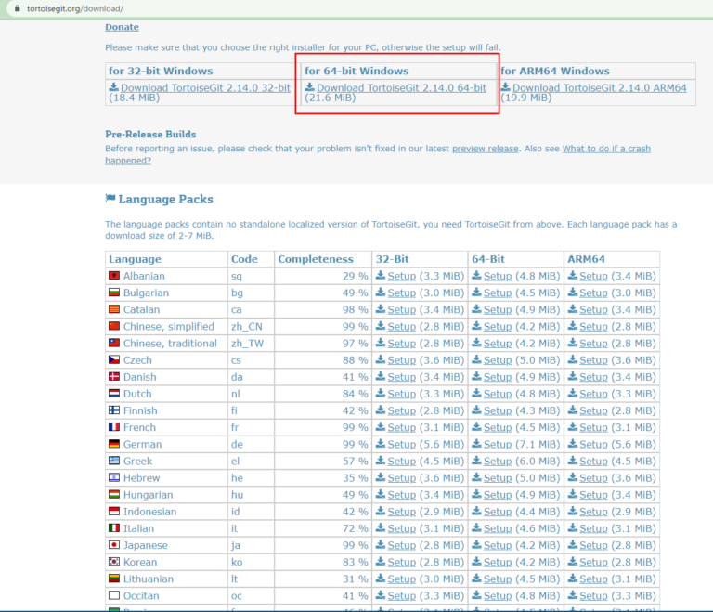Click the 64-bit Setup link for Italian
The image size is (713, 612).
497,528
